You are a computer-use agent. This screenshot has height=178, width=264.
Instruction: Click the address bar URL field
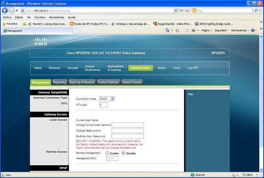point(99,11)
